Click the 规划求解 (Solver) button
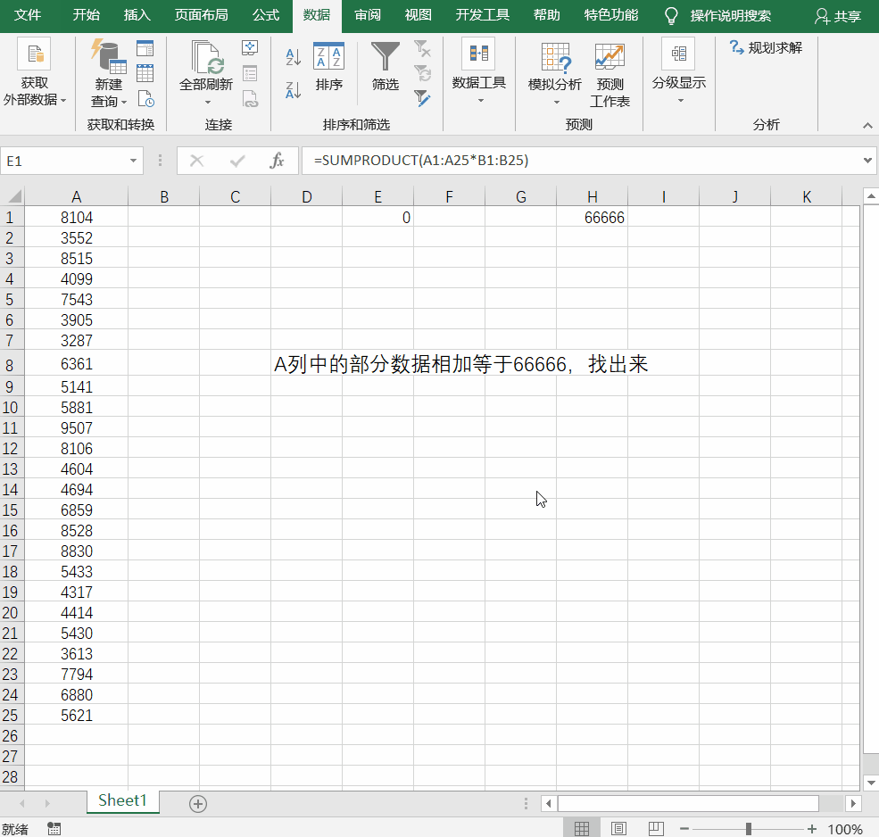The height and width of the screenshot is (837, 879). [766, 47]
